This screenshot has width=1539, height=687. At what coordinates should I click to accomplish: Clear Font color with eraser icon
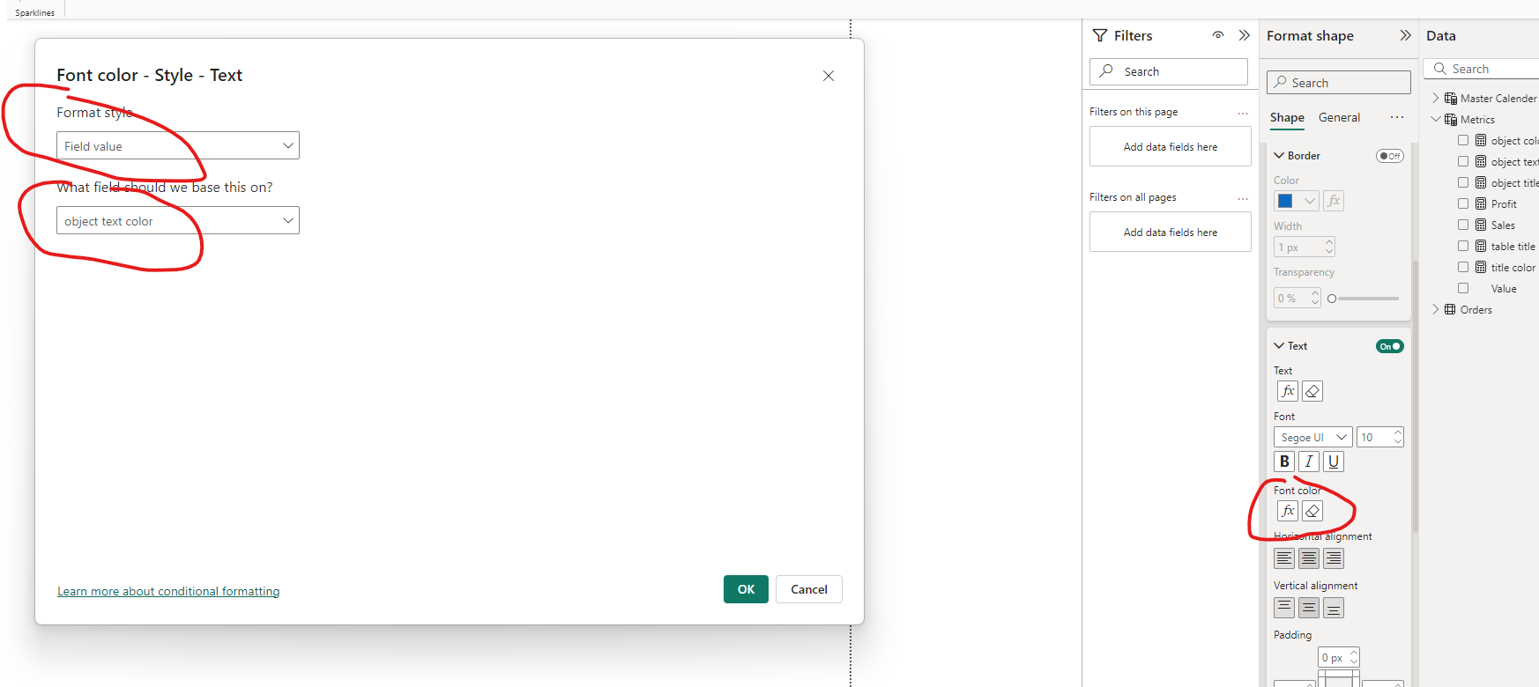point(1312,511)
